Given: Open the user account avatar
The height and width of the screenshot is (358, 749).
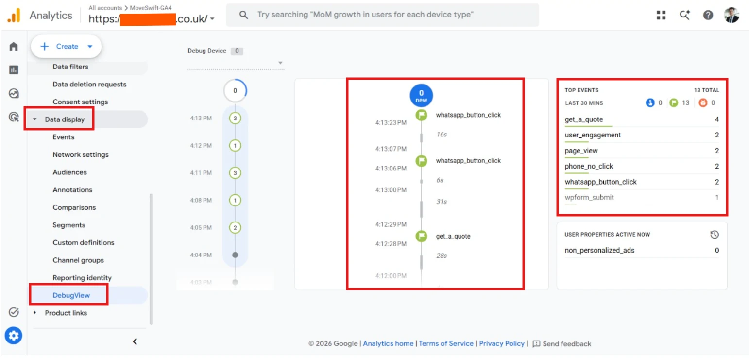Looking at the screenshot, I should click(x=732, y=15).
